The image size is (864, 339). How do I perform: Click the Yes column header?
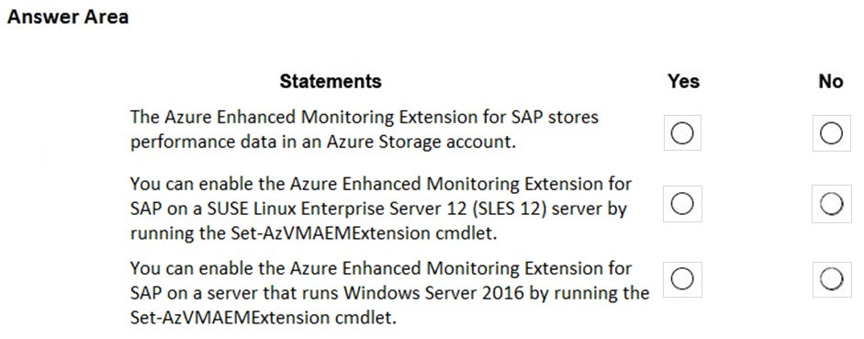click(683, 82)
